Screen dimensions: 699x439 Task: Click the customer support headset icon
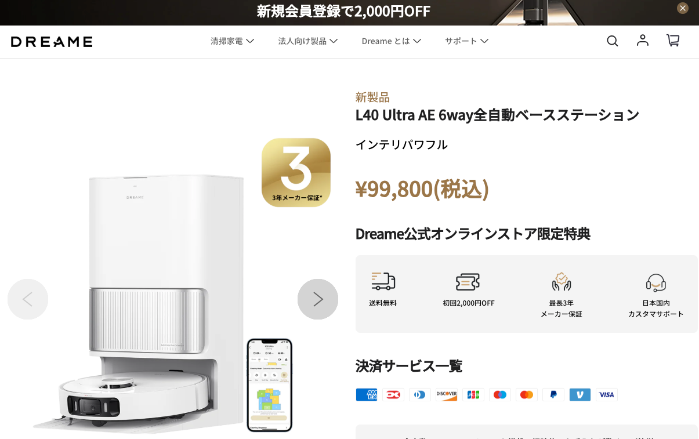(656, 282)
